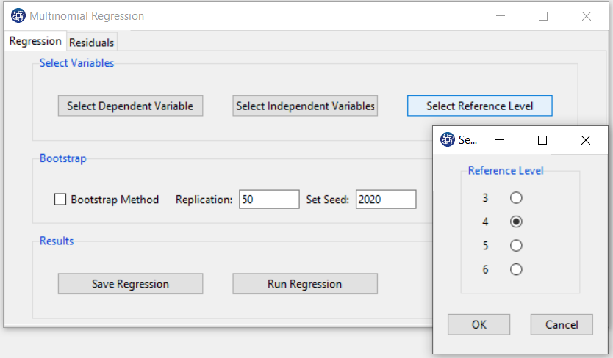Image resolution: width=613 pixels, height=358 pixels.
Task: Choose reference level 5 radio button
Action: tap(516, 246)
